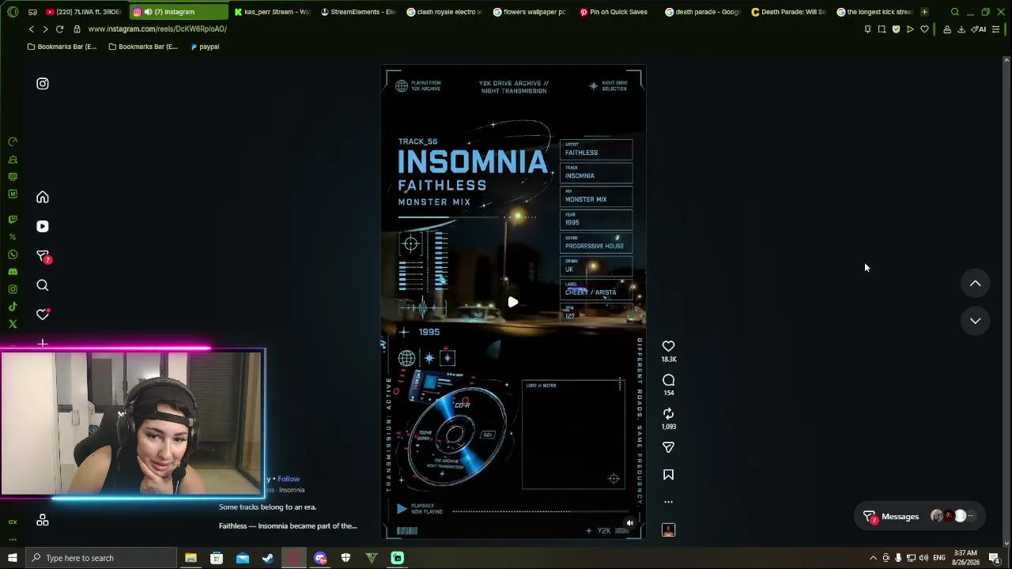1012x569 pixels.
Task: Open the first Bookmarks Bar folder
Action: coord(62,47)
